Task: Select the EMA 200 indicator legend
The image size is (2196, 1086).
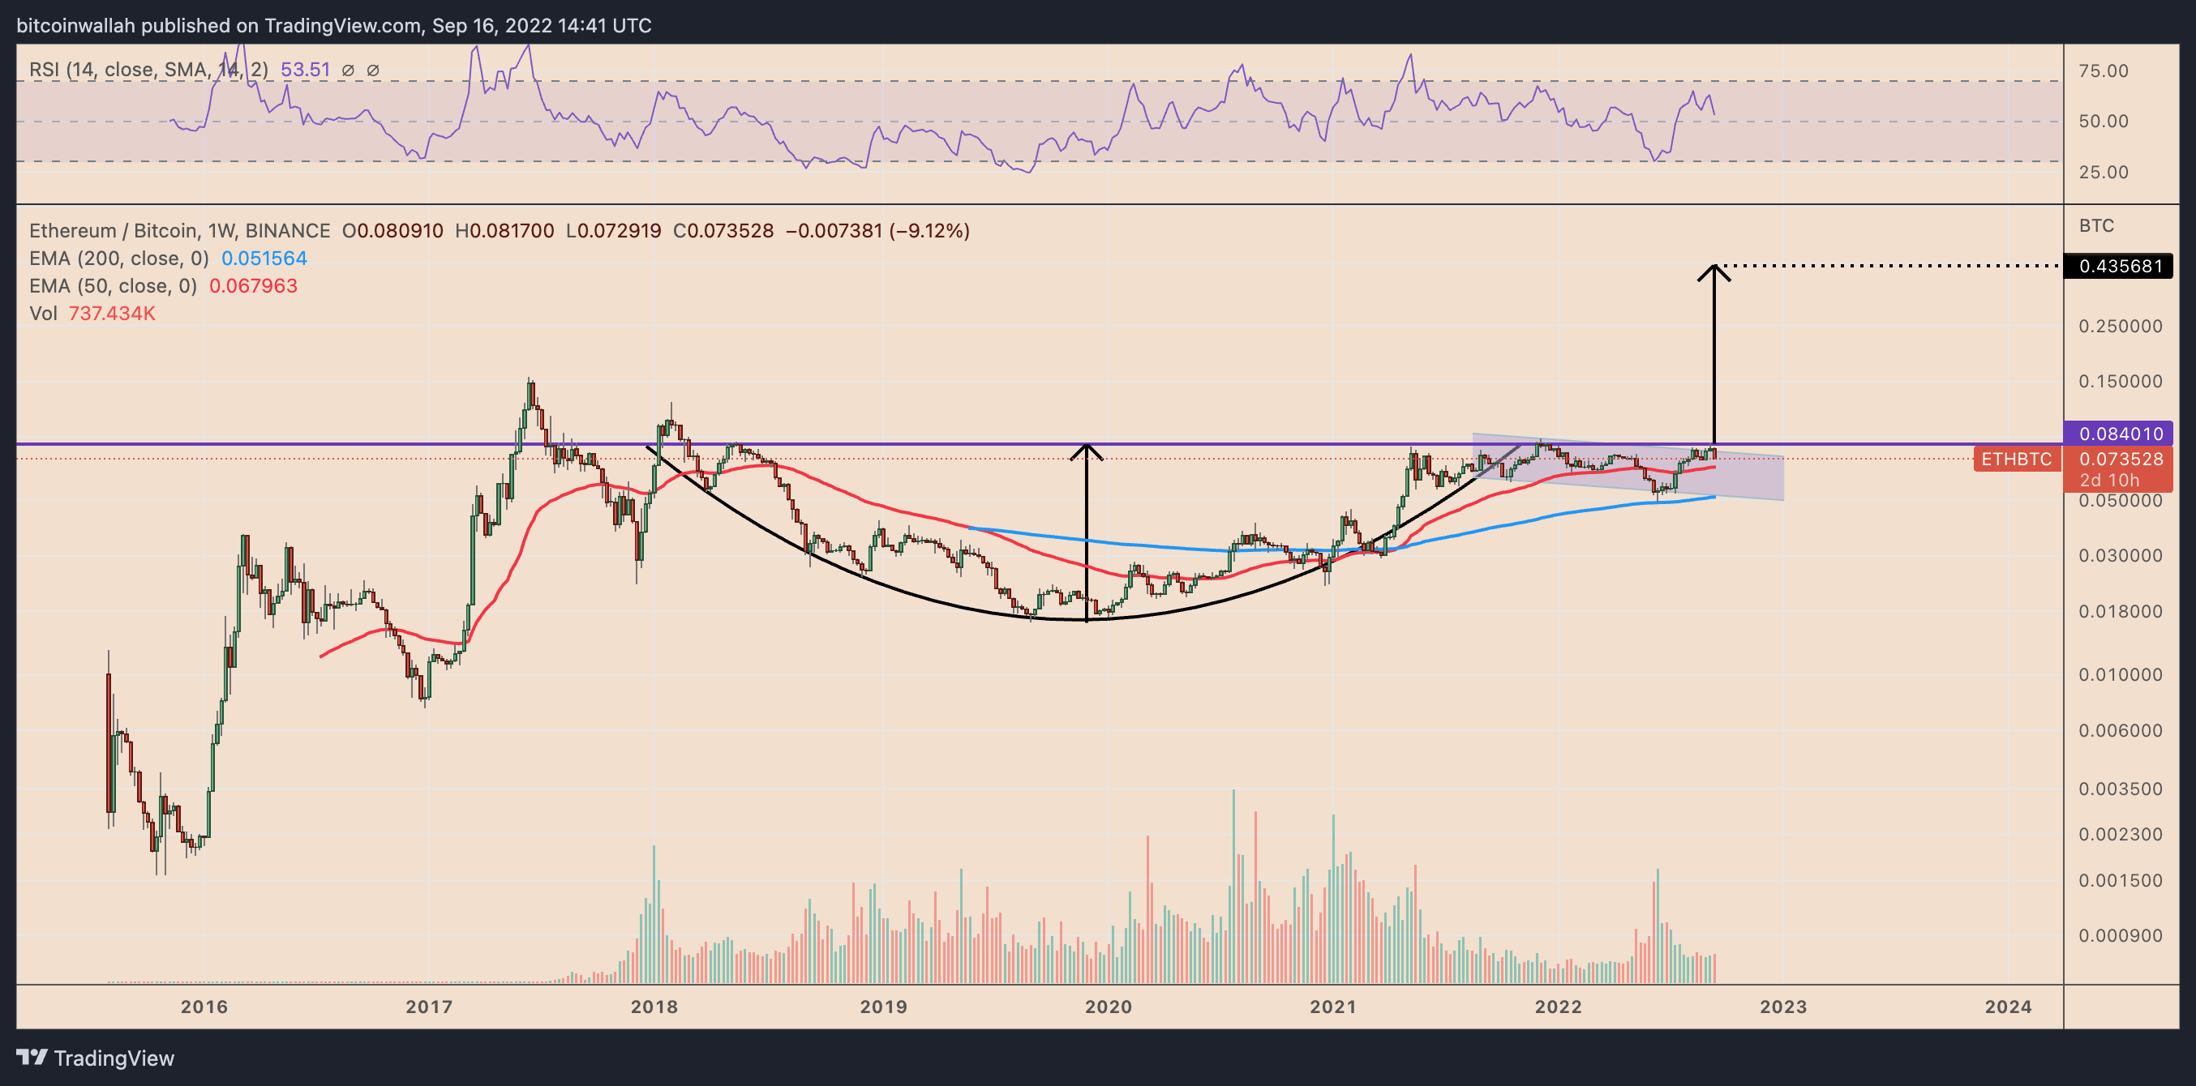Action: 118,258
